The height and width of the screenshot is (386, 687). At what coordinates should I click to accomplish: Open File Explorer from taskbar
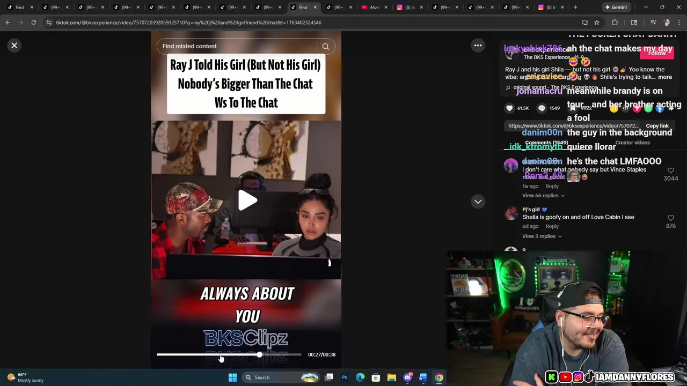pyautogui.click(x=392, y=377)
